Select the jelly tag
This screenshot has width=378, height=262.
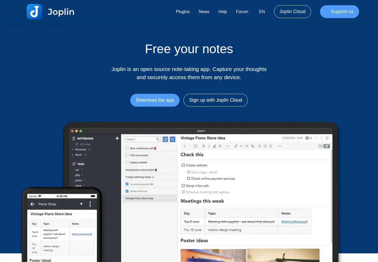point(78,175)
